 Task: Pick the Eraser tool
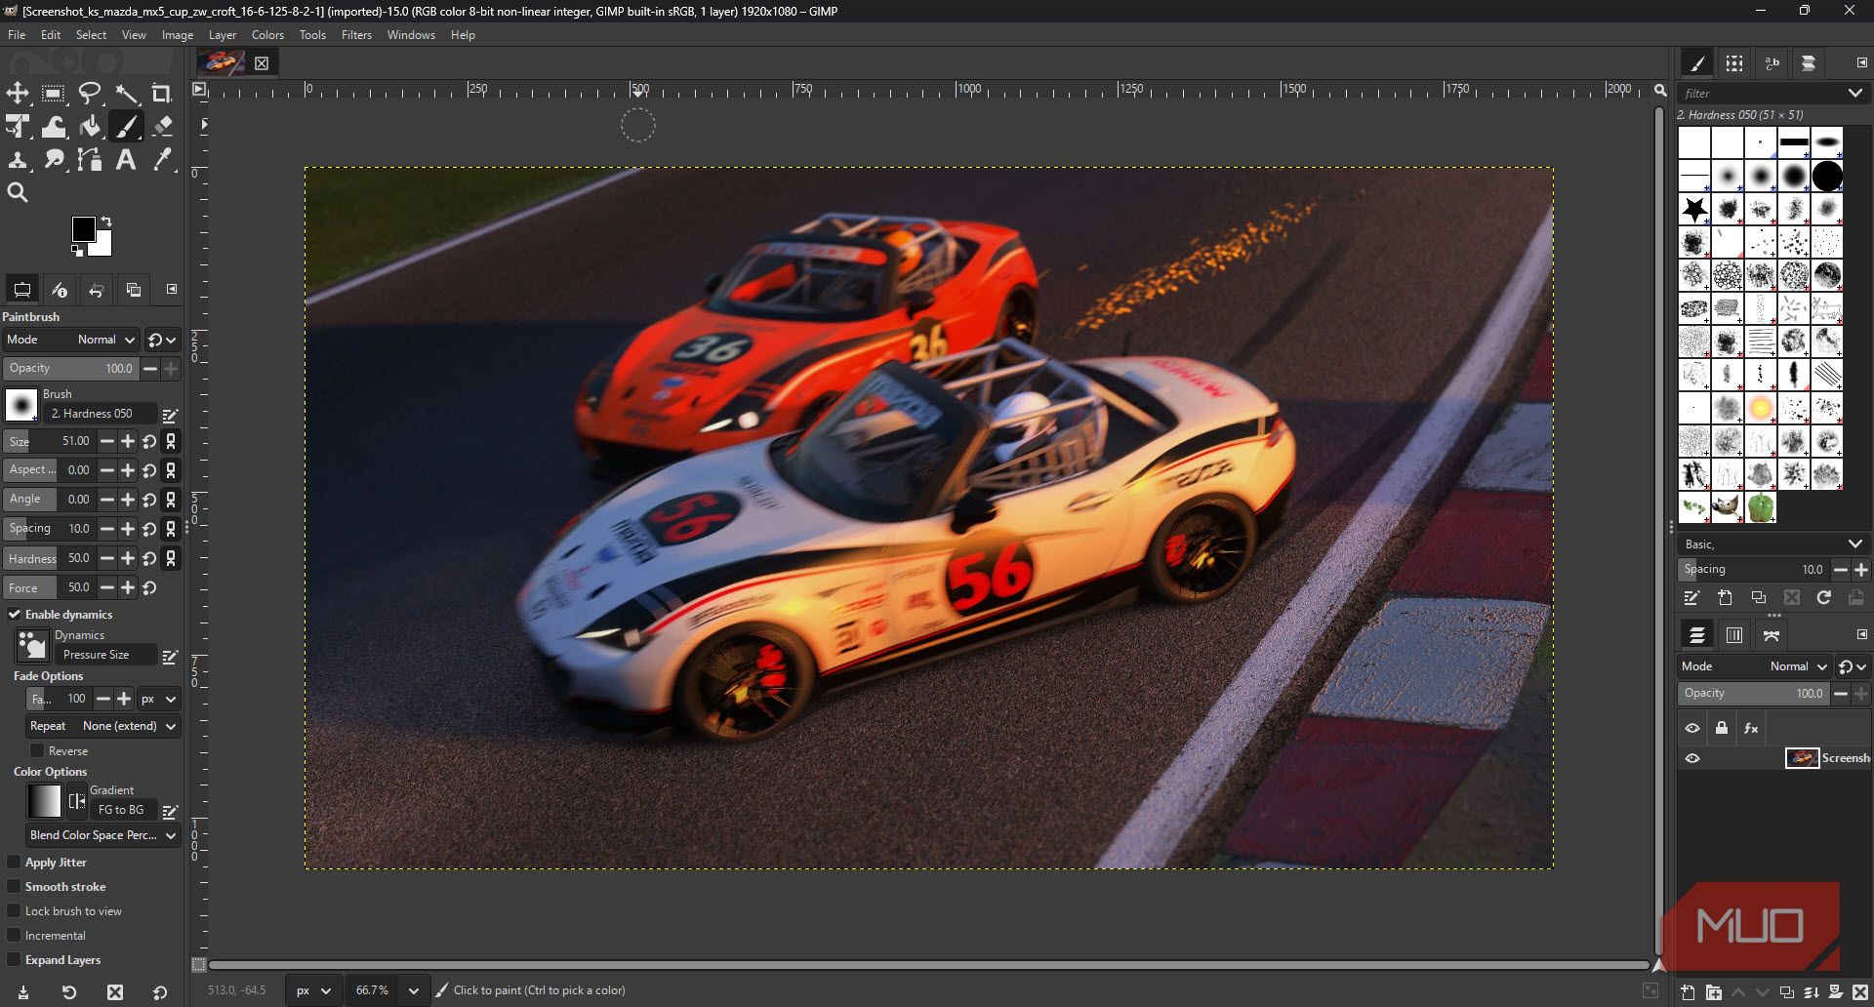163,127
